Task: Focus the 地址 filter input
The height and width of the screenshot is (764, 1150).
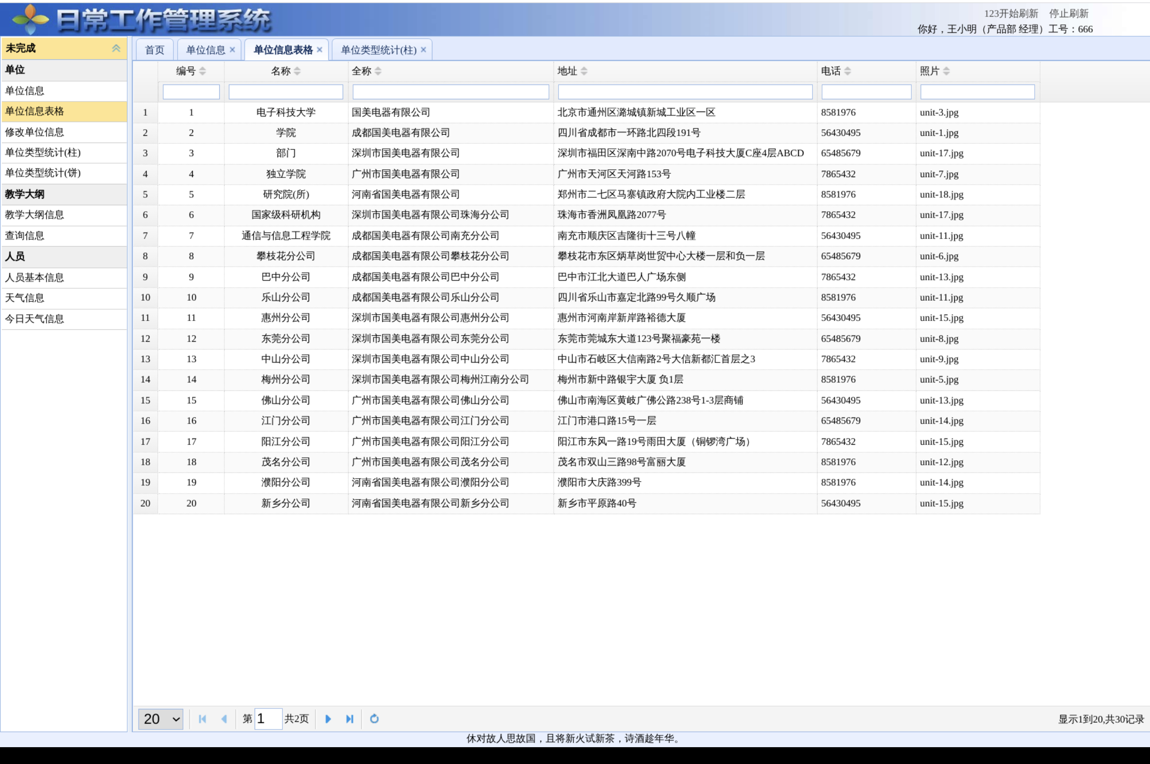Action: point(685,92)
